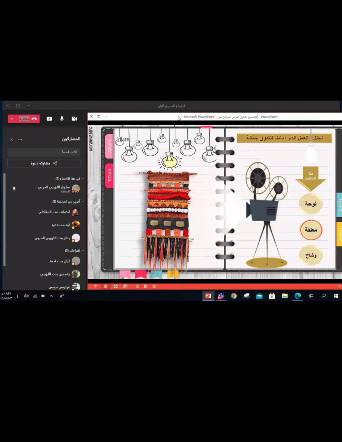Click the avatar of ياسمين بنت اللهيبي
The height and width of the screenshot is (442, 342).
pyautogui.click(x=76, y=274)
